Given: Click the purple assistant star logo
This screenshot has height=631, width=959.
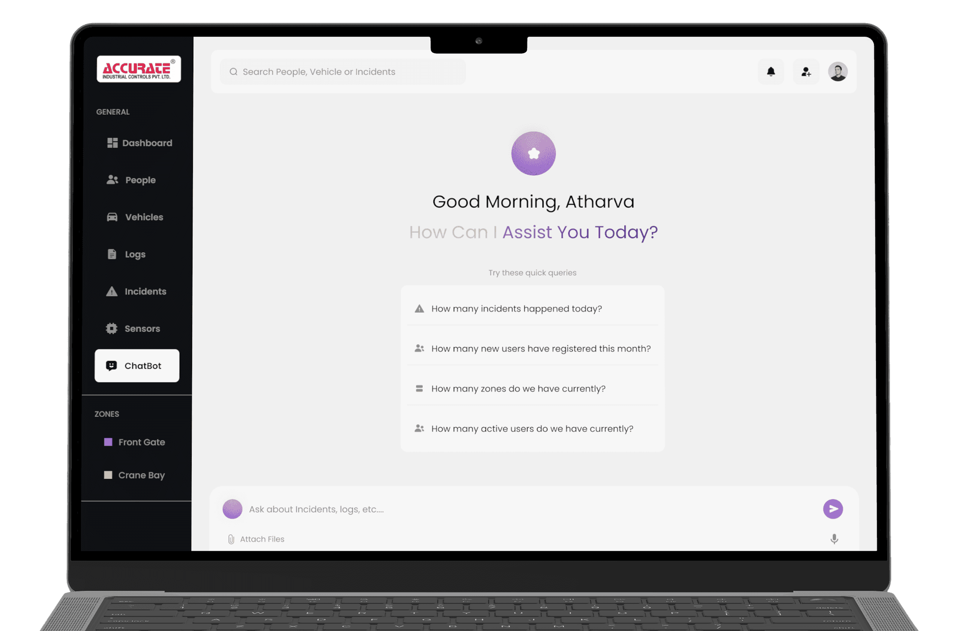Looking at the screenshot, I should (533, 153).
